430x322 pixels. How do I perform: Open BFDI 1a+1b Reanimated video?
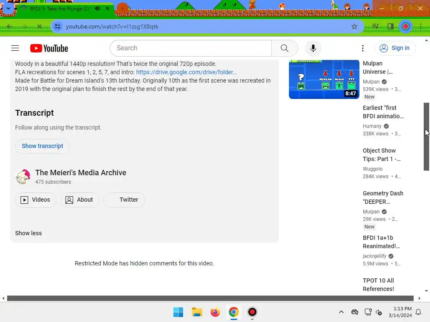tap(381, 242)
